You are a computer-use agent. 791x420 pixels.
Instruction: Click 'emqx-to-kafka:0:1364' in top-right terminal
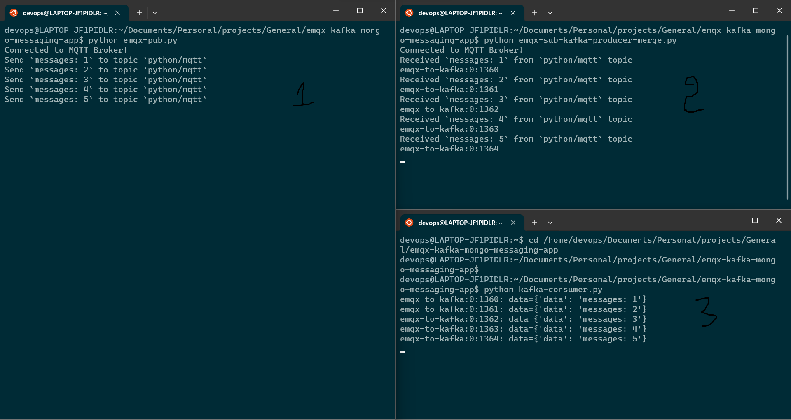pos(449,149)
